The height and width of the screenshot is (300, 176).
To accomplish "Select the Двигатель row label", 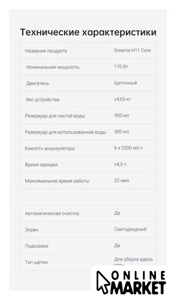I will pos(37,83).
